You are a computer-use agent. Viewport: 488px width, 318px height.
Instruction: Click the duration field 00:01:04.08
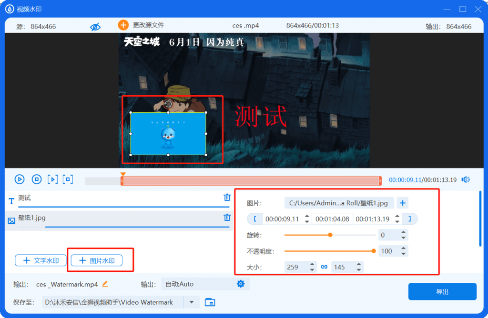(332, 219)
